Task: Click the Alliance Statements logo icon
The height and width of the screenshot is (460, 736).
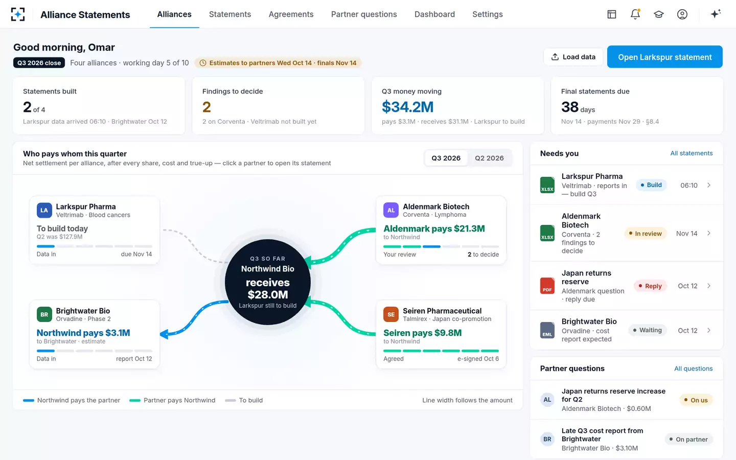Action: 18,14
